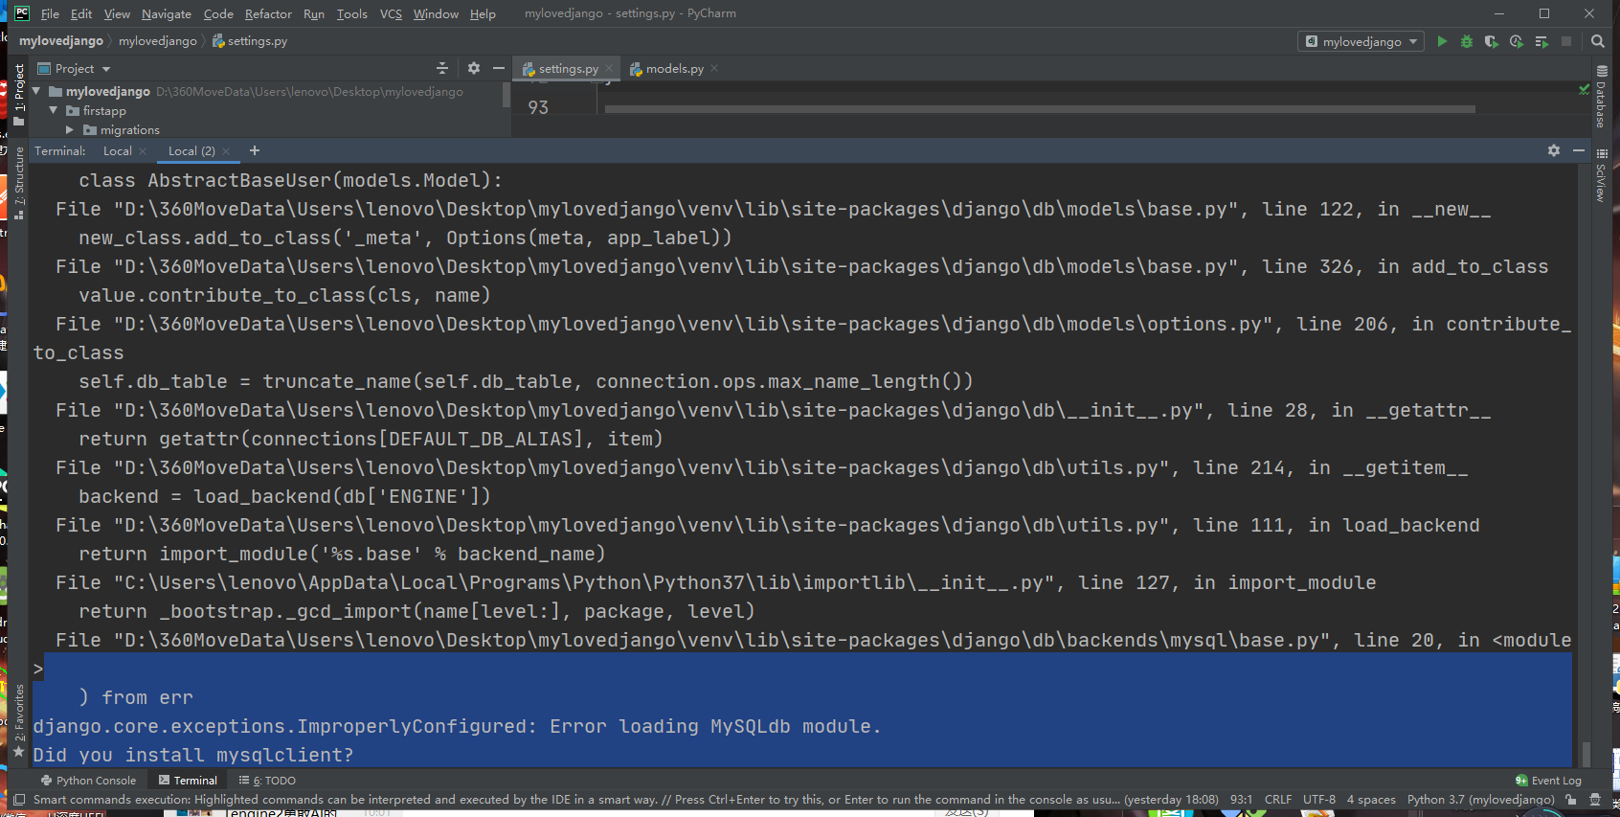This screenshot has height=817, width=1620.
Task: Switch to the first Local terminal tab
Action: 118,151
